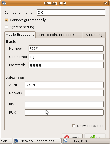
Task: Disable Connect automatically checkbox
Action: pos(7,20)
